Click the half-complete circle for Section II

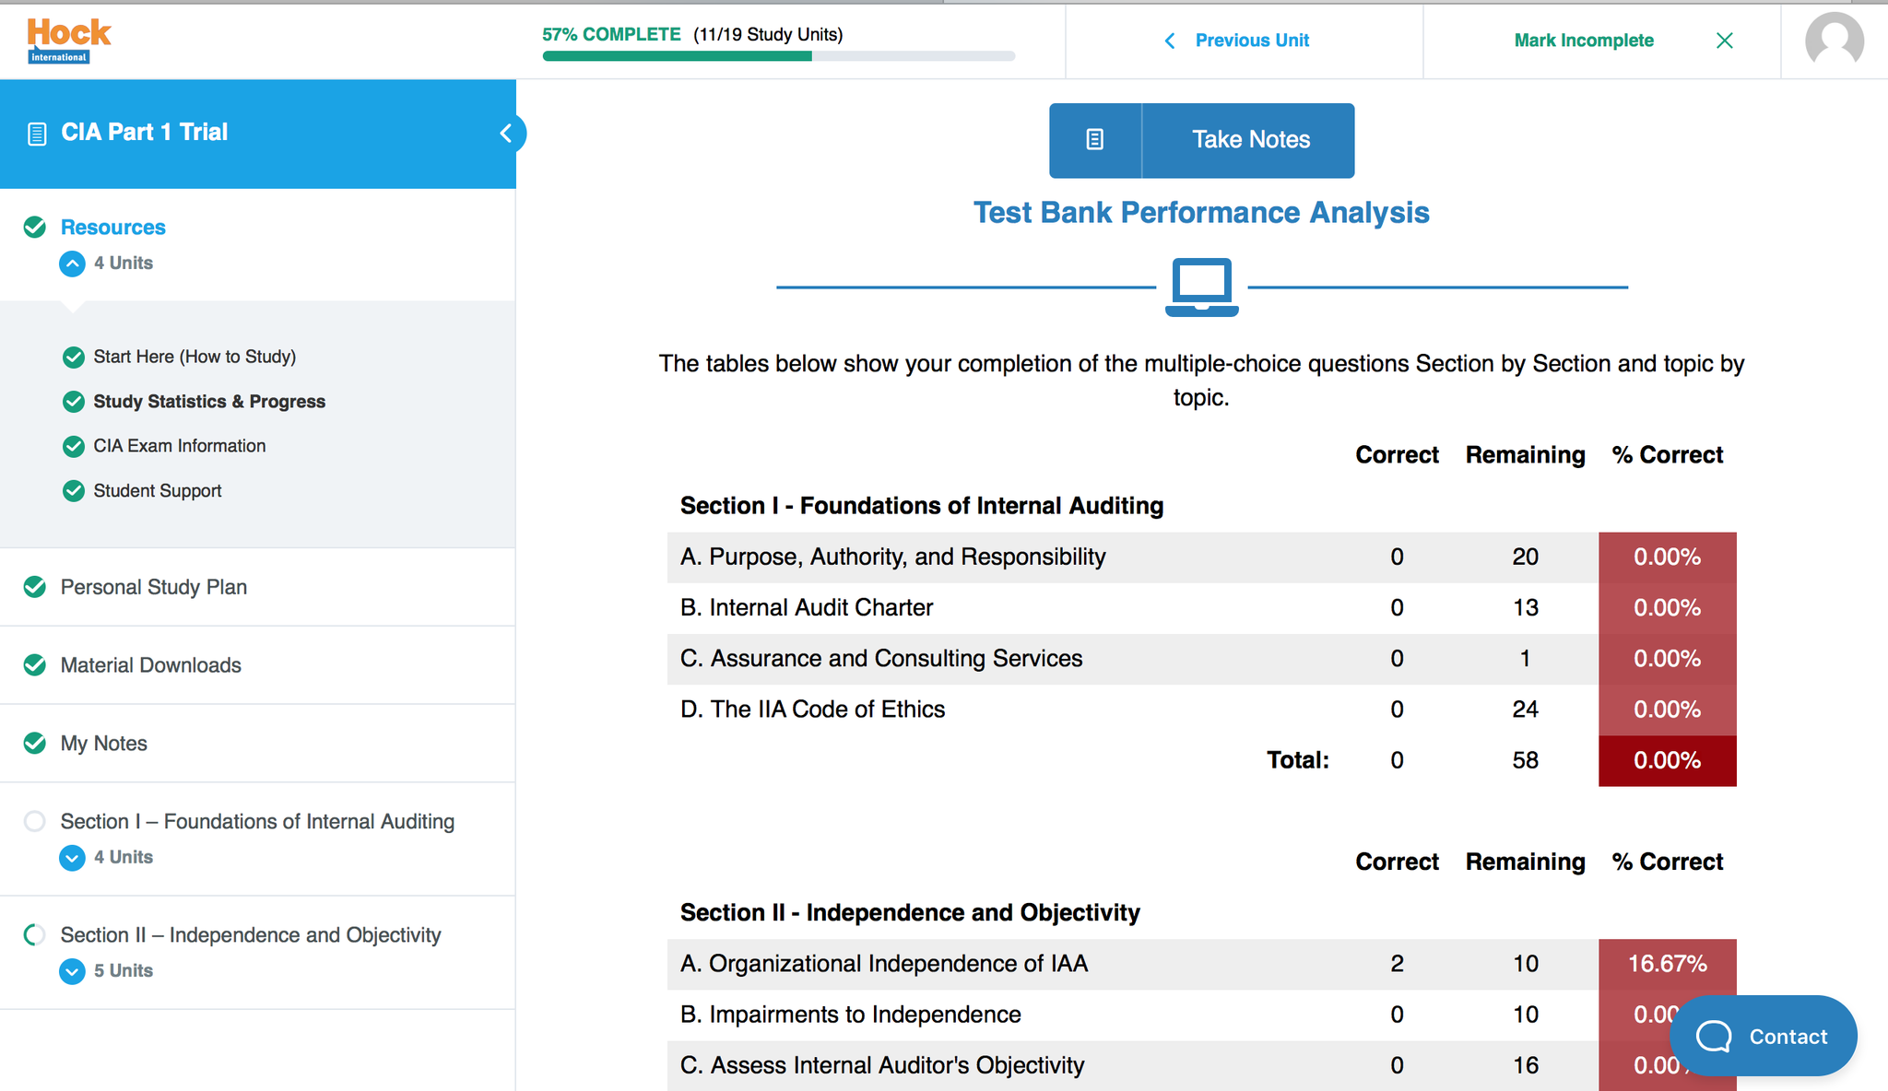[x=34, y=934]
